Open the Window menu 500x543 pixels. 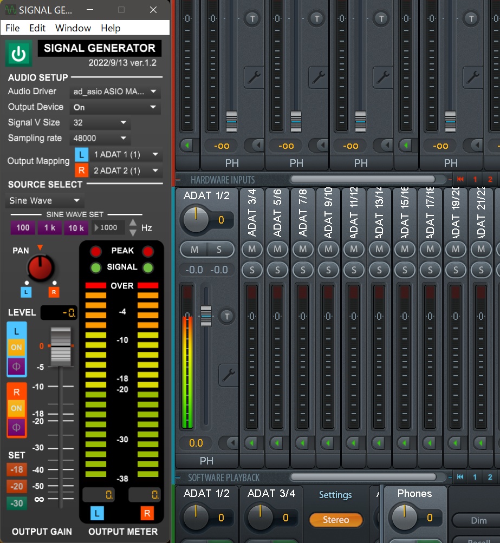(x=73, y=28)
